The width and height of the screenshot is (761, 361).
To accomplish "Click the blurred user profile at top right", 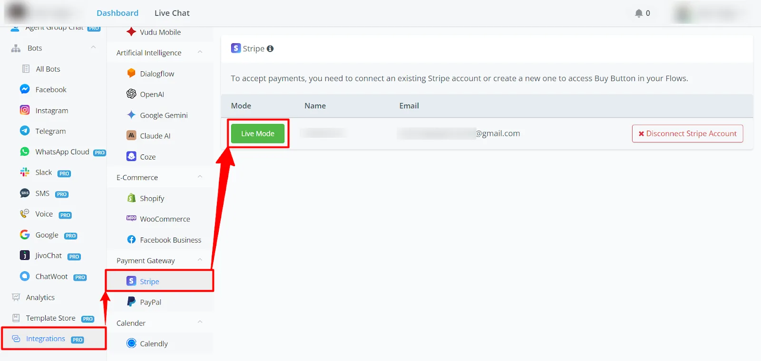I will 711,13.
